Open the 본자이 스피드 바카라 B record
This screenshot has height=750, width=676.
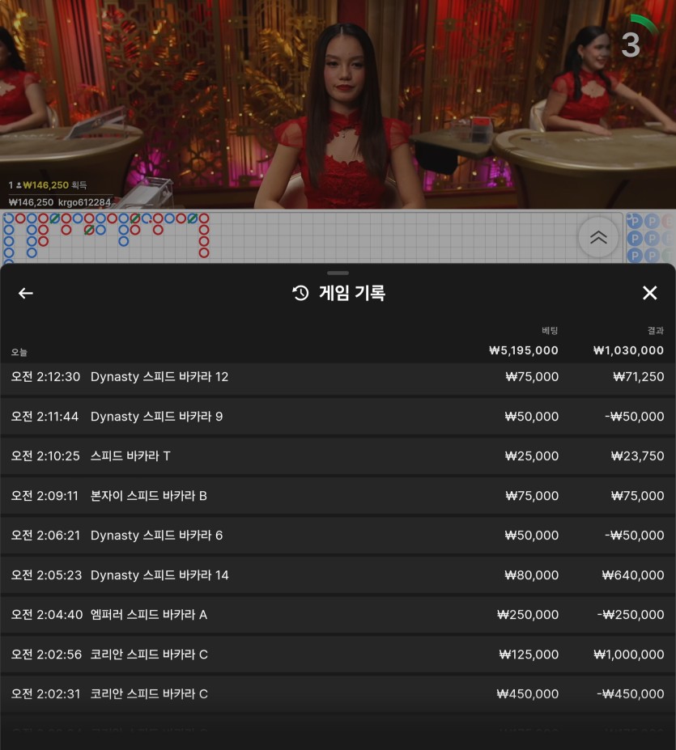pos(338,496)
